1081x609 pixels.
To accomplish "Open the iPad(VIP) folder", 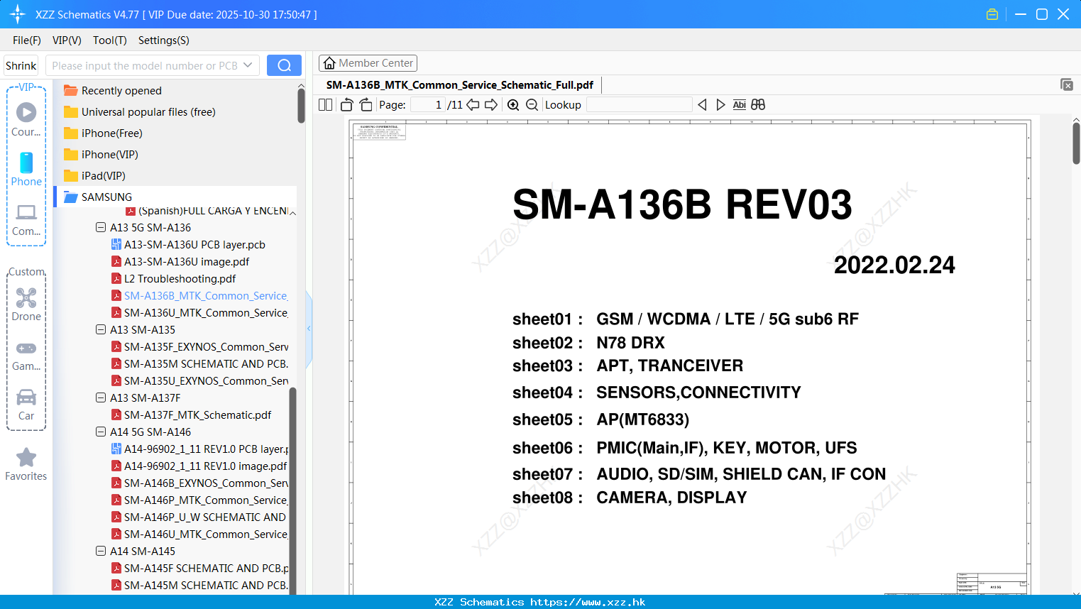I will 94,176.
